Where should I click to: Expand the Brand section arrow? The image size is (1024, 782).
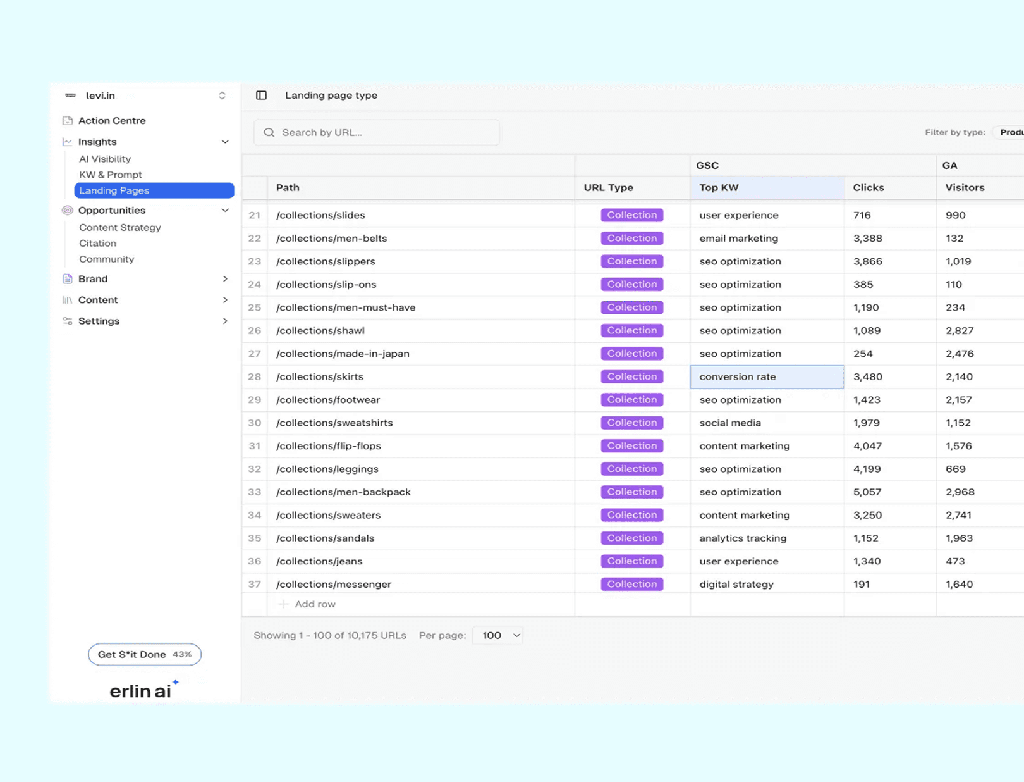[225, 278]
